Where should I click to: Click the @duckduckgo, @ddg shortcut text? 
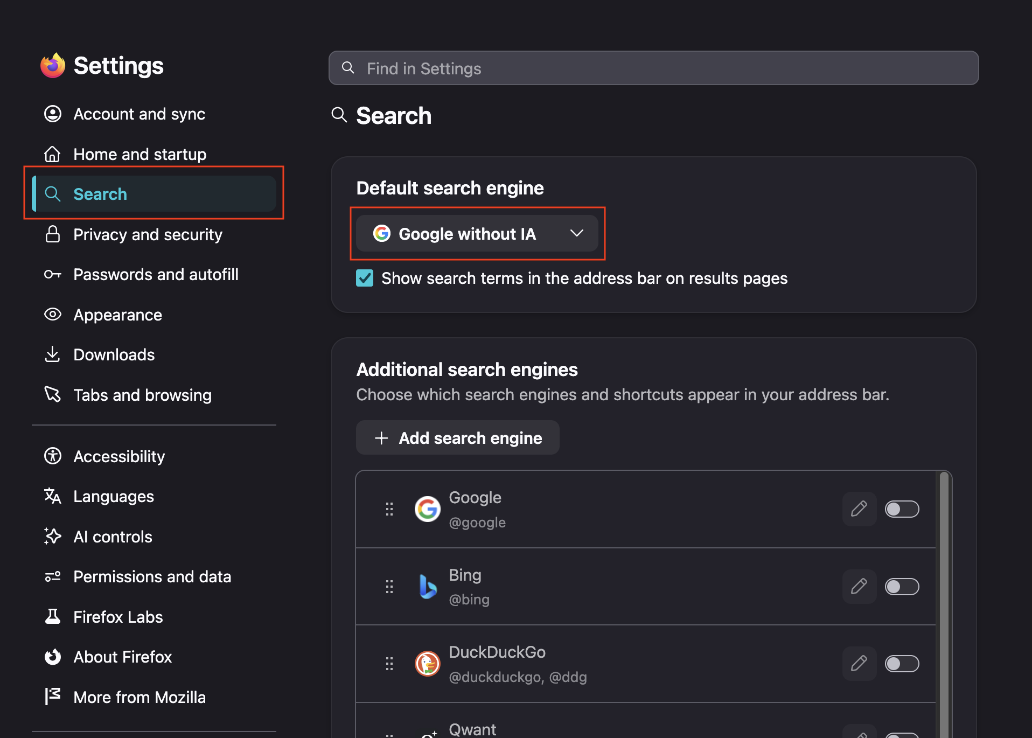[518, 677]
